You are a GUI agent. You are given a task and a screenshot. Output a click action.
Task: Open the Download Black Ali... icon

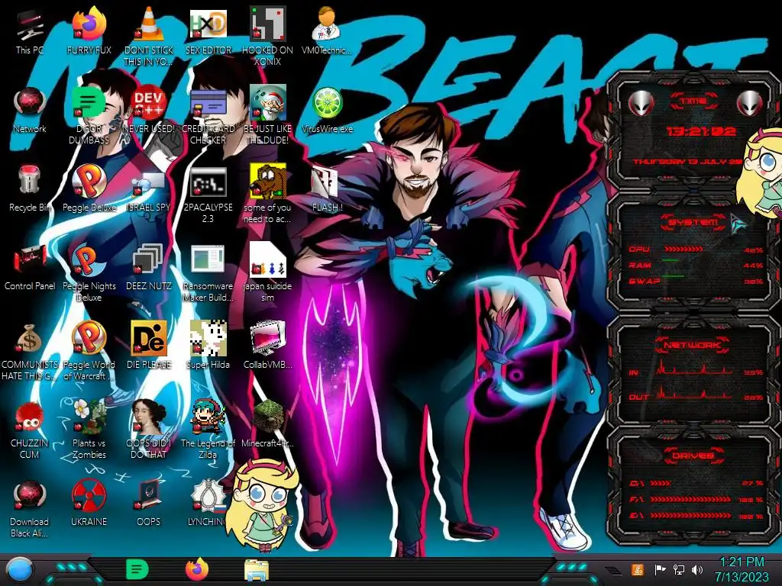point(30,509)
